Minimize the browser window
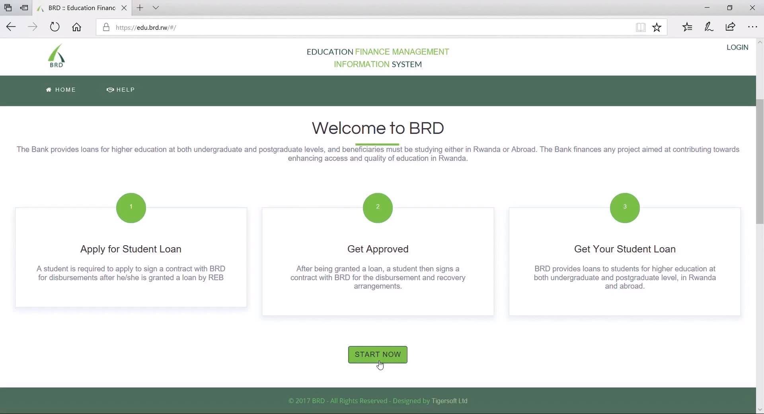The height and width of the screenshot is (414, 764). click(x=707, y=8)
